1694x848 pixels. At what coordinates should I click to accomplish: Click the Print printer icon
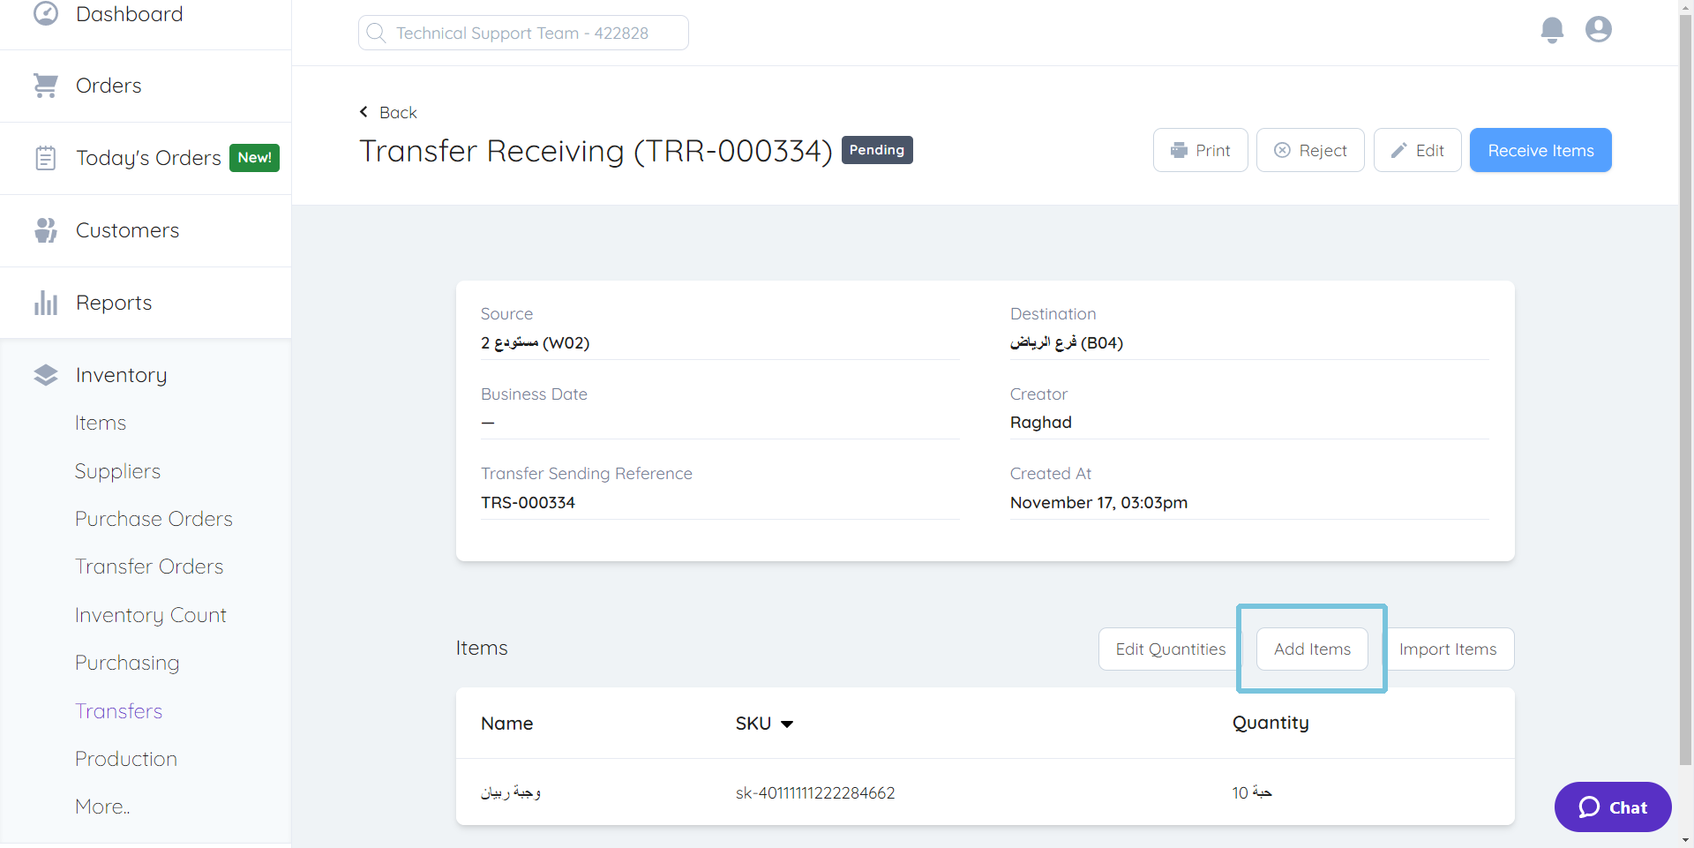coord(1180,150)
